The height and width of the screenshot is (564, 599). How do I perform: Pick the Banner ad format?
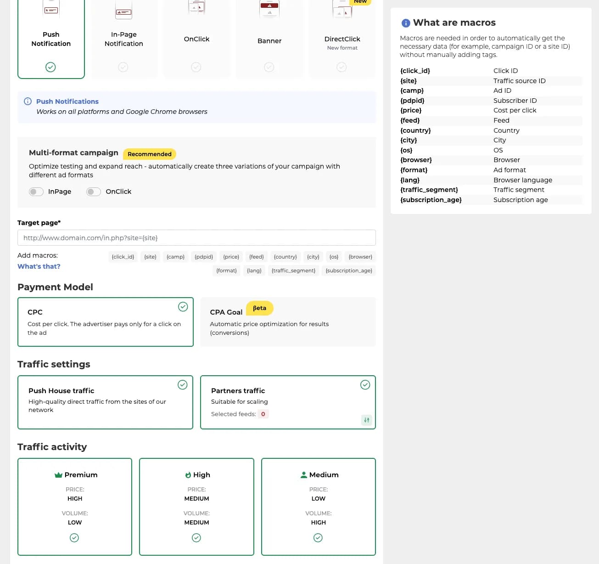point(269,39)
